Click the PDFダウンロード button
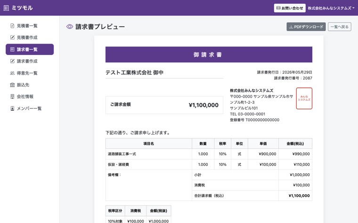This screenshot has height=223, width=358. coord(306,27)
